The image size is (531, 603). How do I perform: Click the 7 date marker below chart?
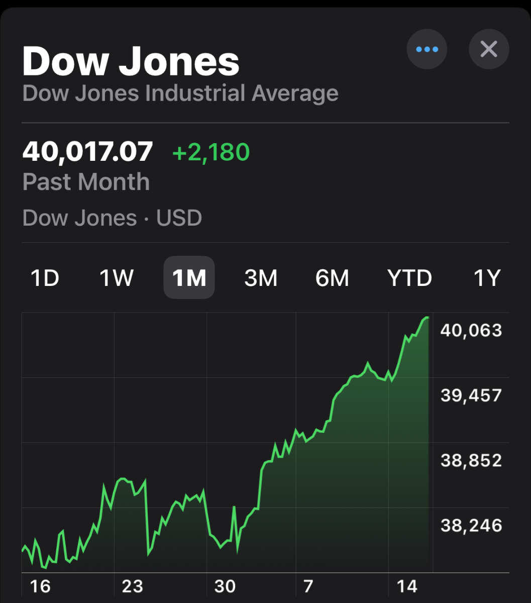tap(308, 586)
